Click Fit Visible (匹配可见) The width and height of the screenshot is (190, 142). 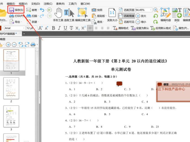click(x=127, y=22)
